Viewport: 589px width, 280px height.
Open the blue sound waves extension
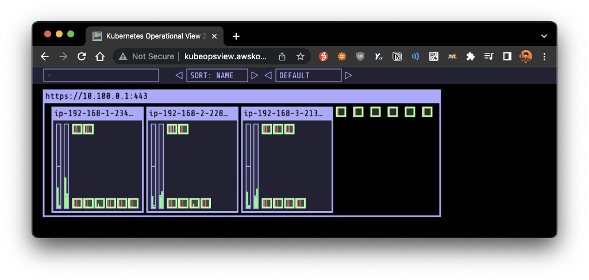pos(415,56)
